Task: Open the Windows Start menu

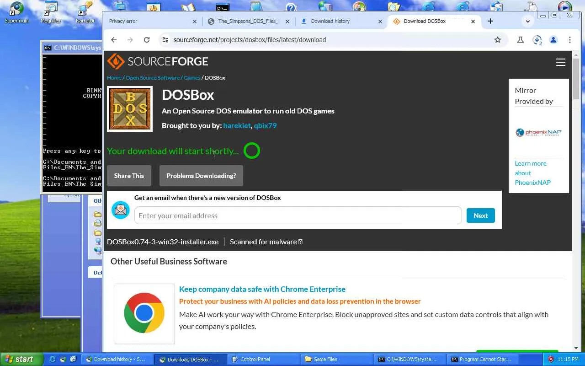Action: click(21, 359)
